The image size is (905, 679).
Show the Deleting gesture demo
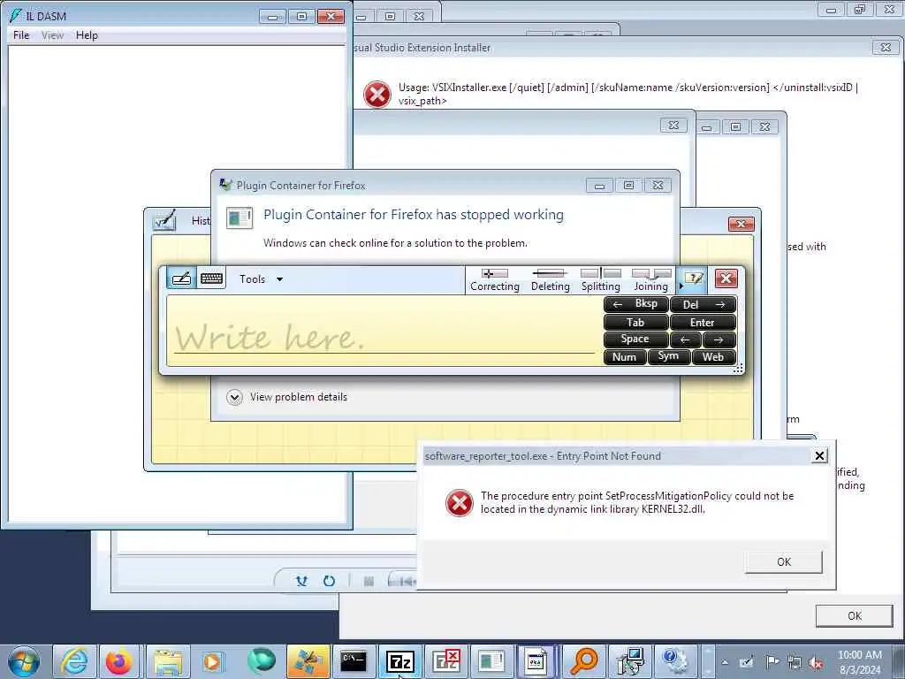tap(550, 280)
